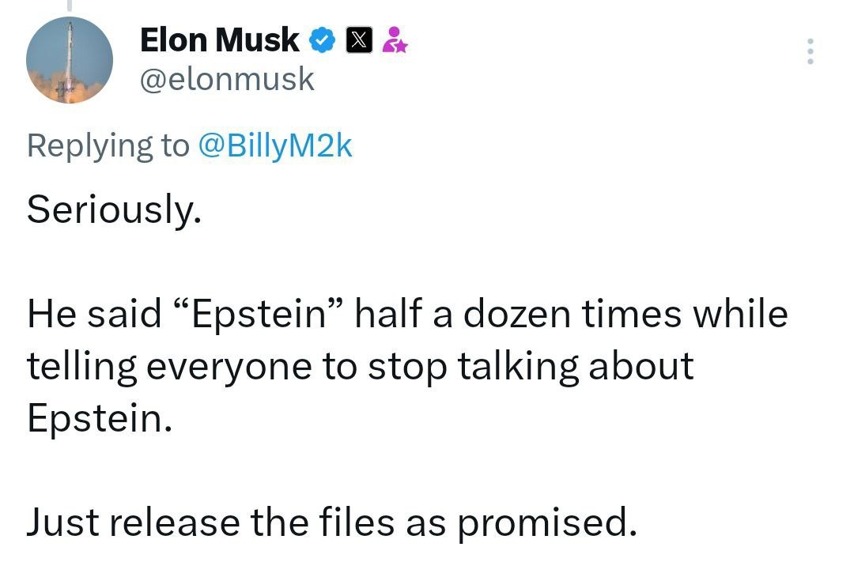Click the word "about" in the tweet body
854x562 pixels.
click(x=641, y=366)
